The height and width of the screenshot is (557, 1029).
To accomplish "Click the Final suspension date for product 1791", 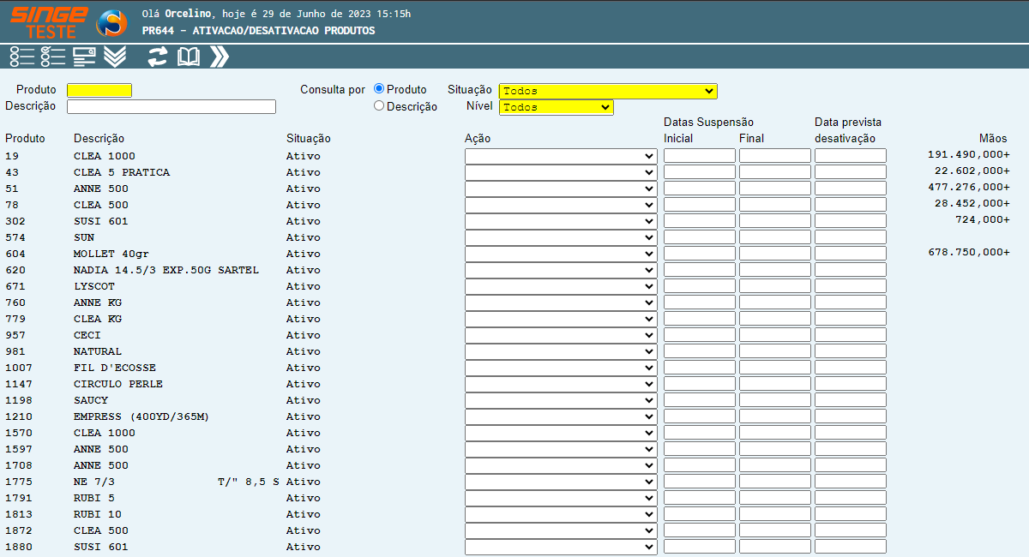I will [x=775, y=498].
